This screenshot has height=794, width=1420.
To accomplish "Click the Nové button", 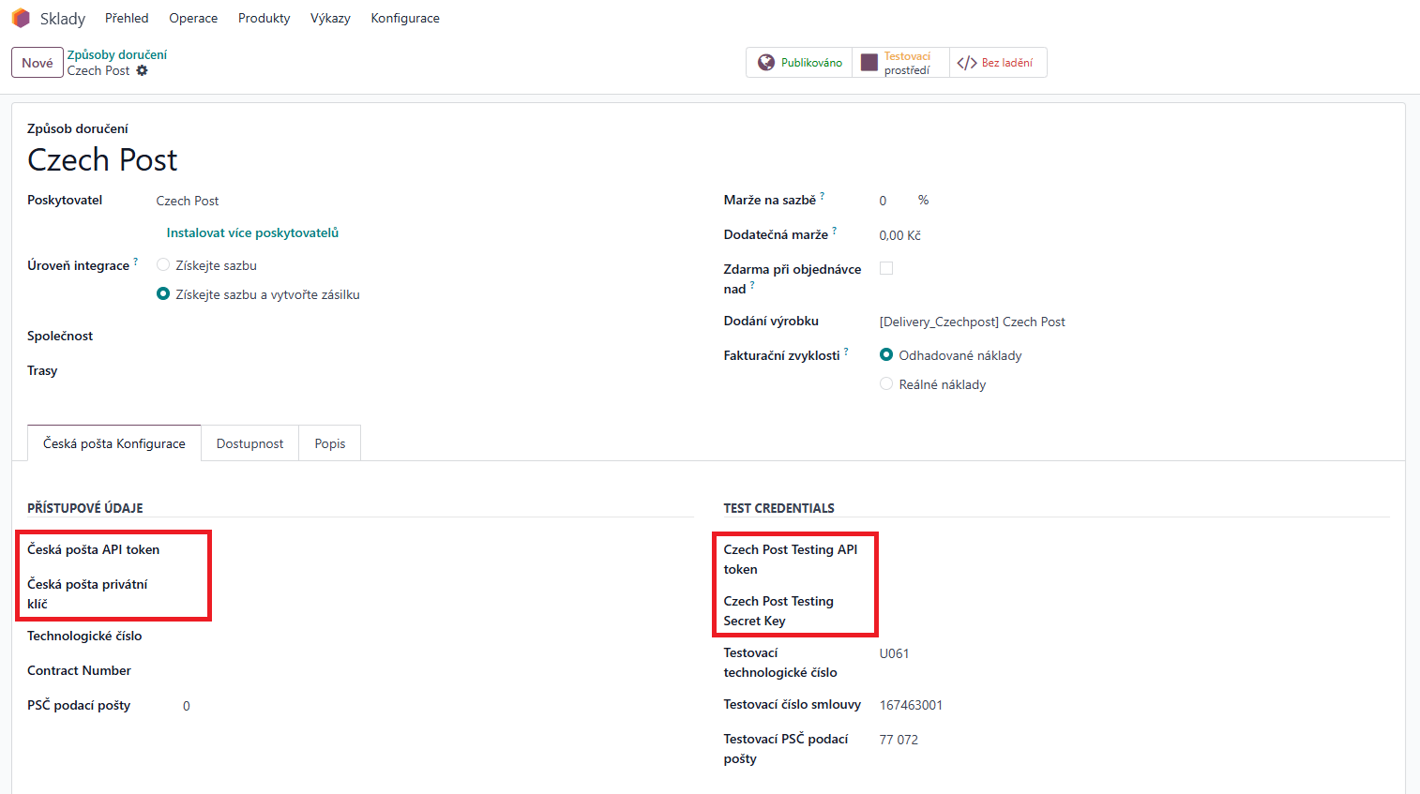I will [x=38, y=63].
